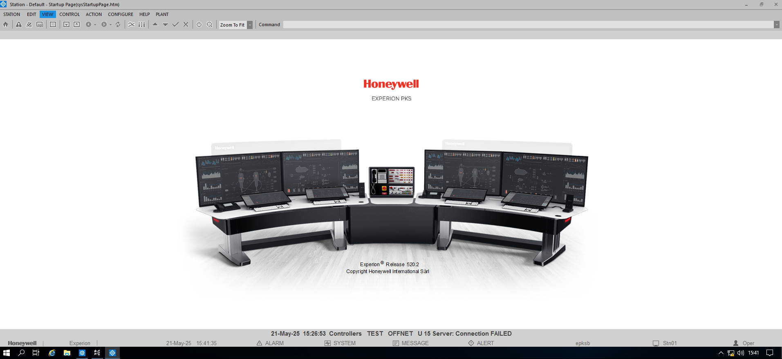Launch Internet Explorer from taskbar
The image size is (782, 359).
click(x=52, y=353)
